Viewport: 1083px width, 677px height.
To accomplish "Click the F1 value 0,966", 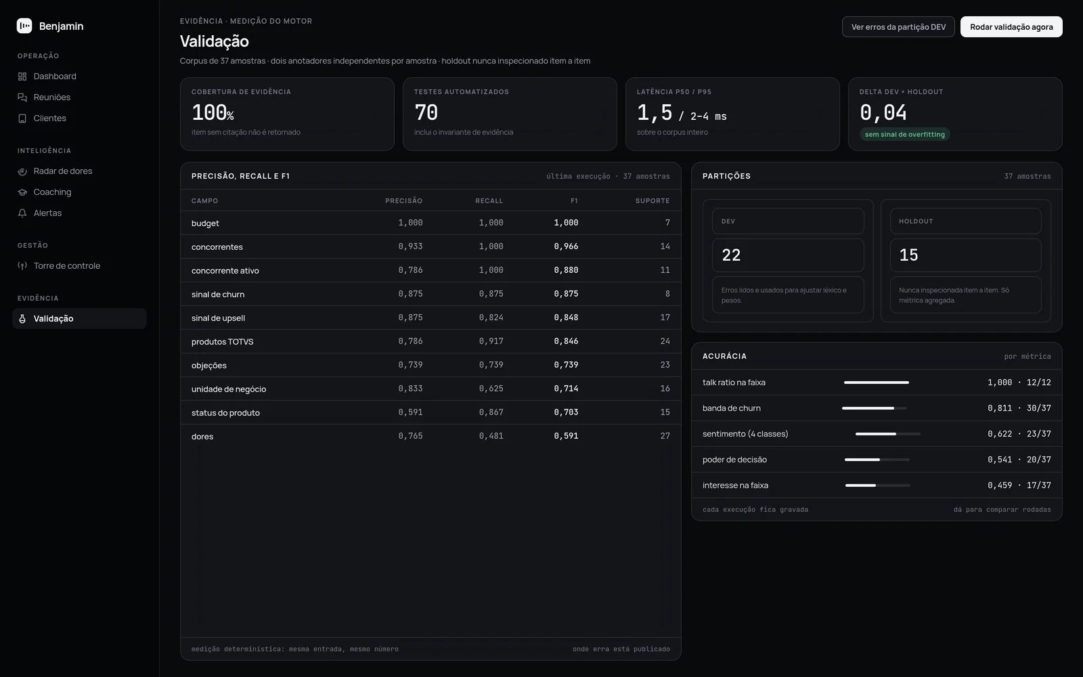I will pos(566,246).
